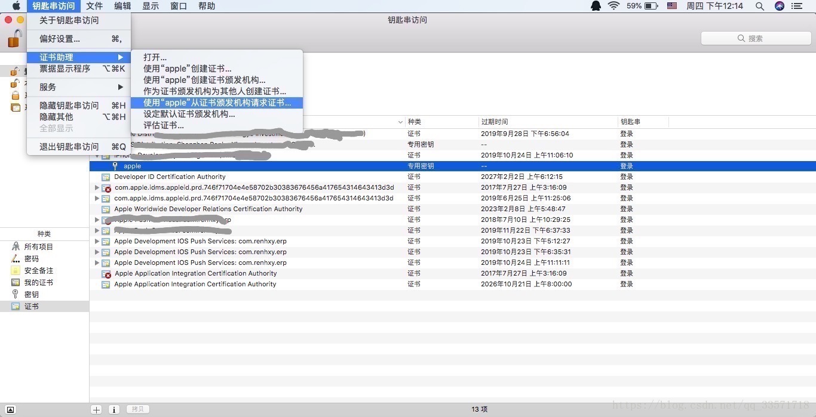
Task: Choose 隐藏其他 menu item
Action: [x=79, y=117]
